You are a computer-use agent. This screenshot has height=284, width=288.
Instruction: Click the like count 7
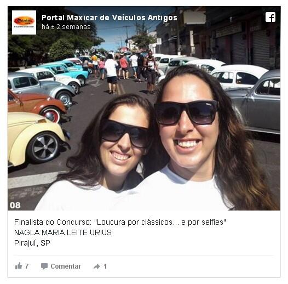tap(27, 266)
